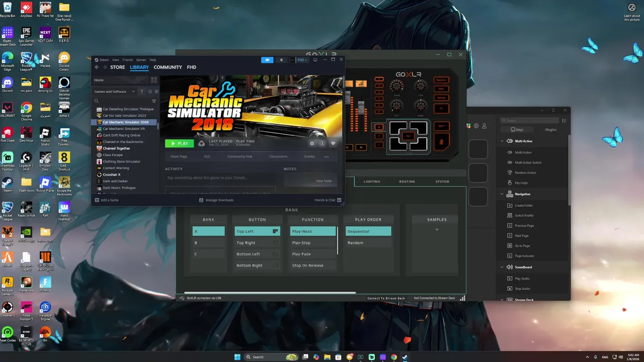Collapse the Navigation category
Image resolution: width=644 pixels, height=362 pixels.
pos(502,194)
